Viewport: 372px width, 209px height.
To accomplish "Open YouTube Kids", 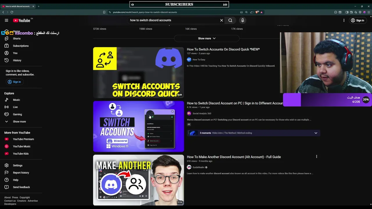I will click(21, 154).
